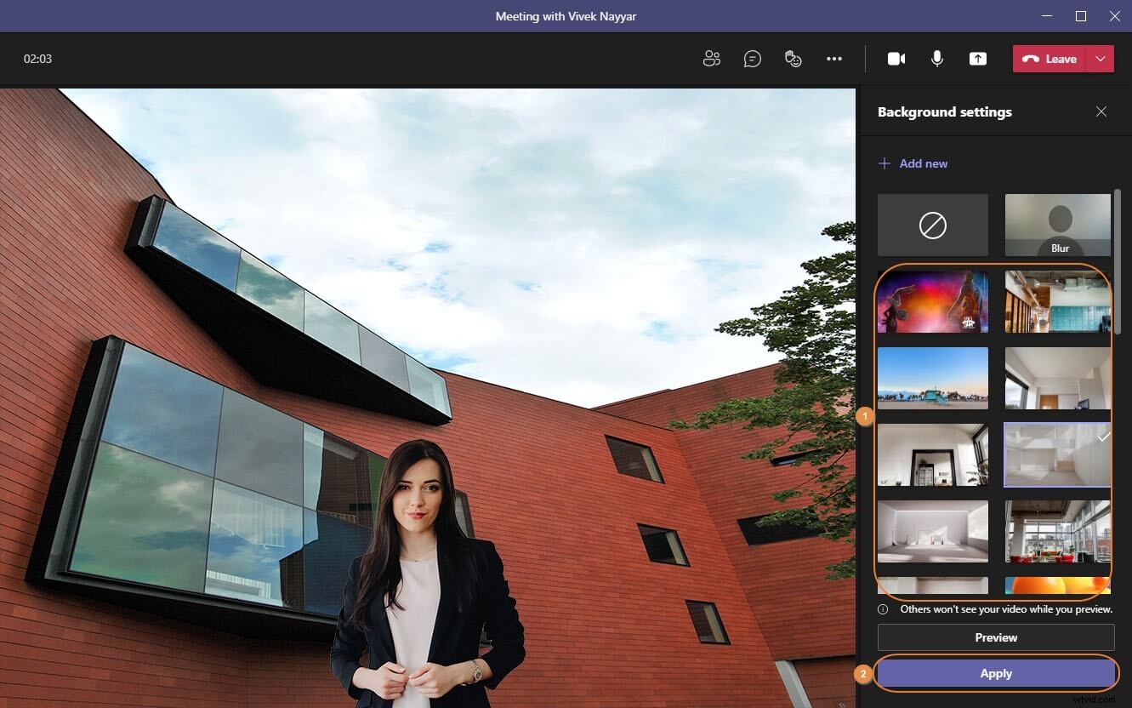Add a new custom background image
This screenshot has width=1132, height=708.
[x=913, y=163]
